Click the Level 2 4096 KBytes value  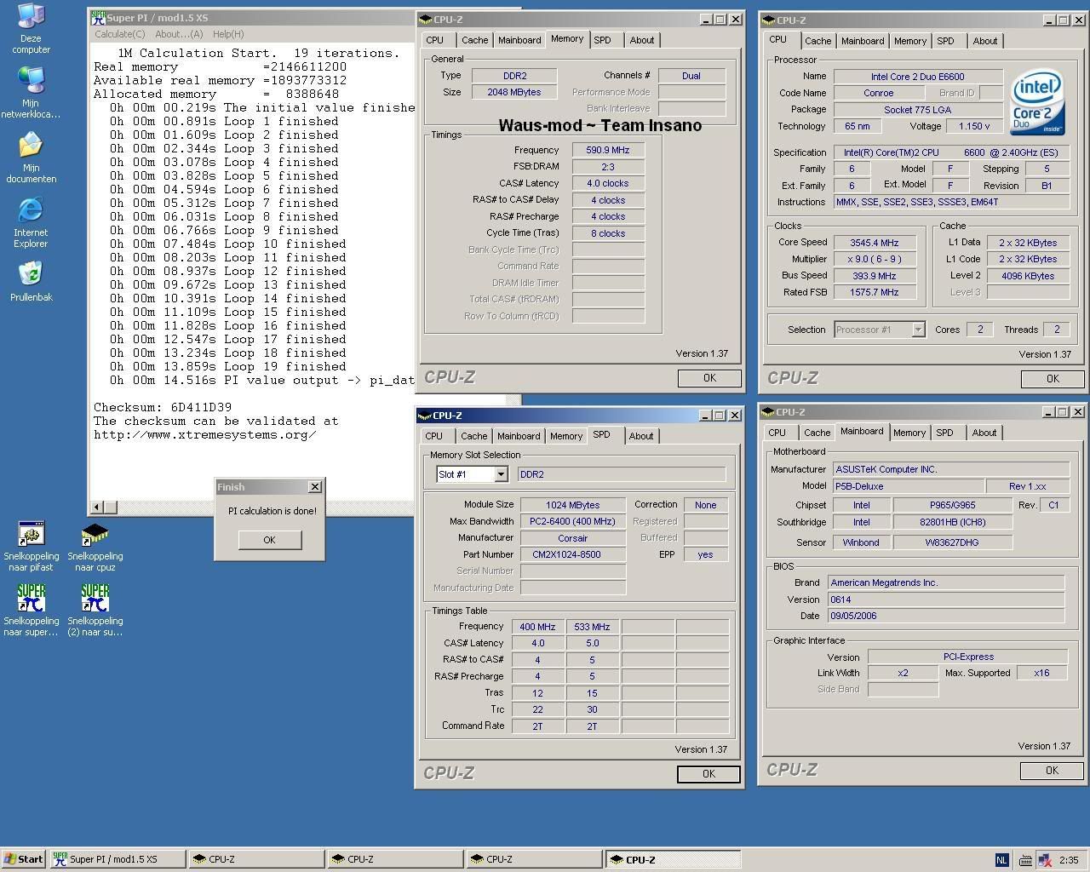[1028, 276]
